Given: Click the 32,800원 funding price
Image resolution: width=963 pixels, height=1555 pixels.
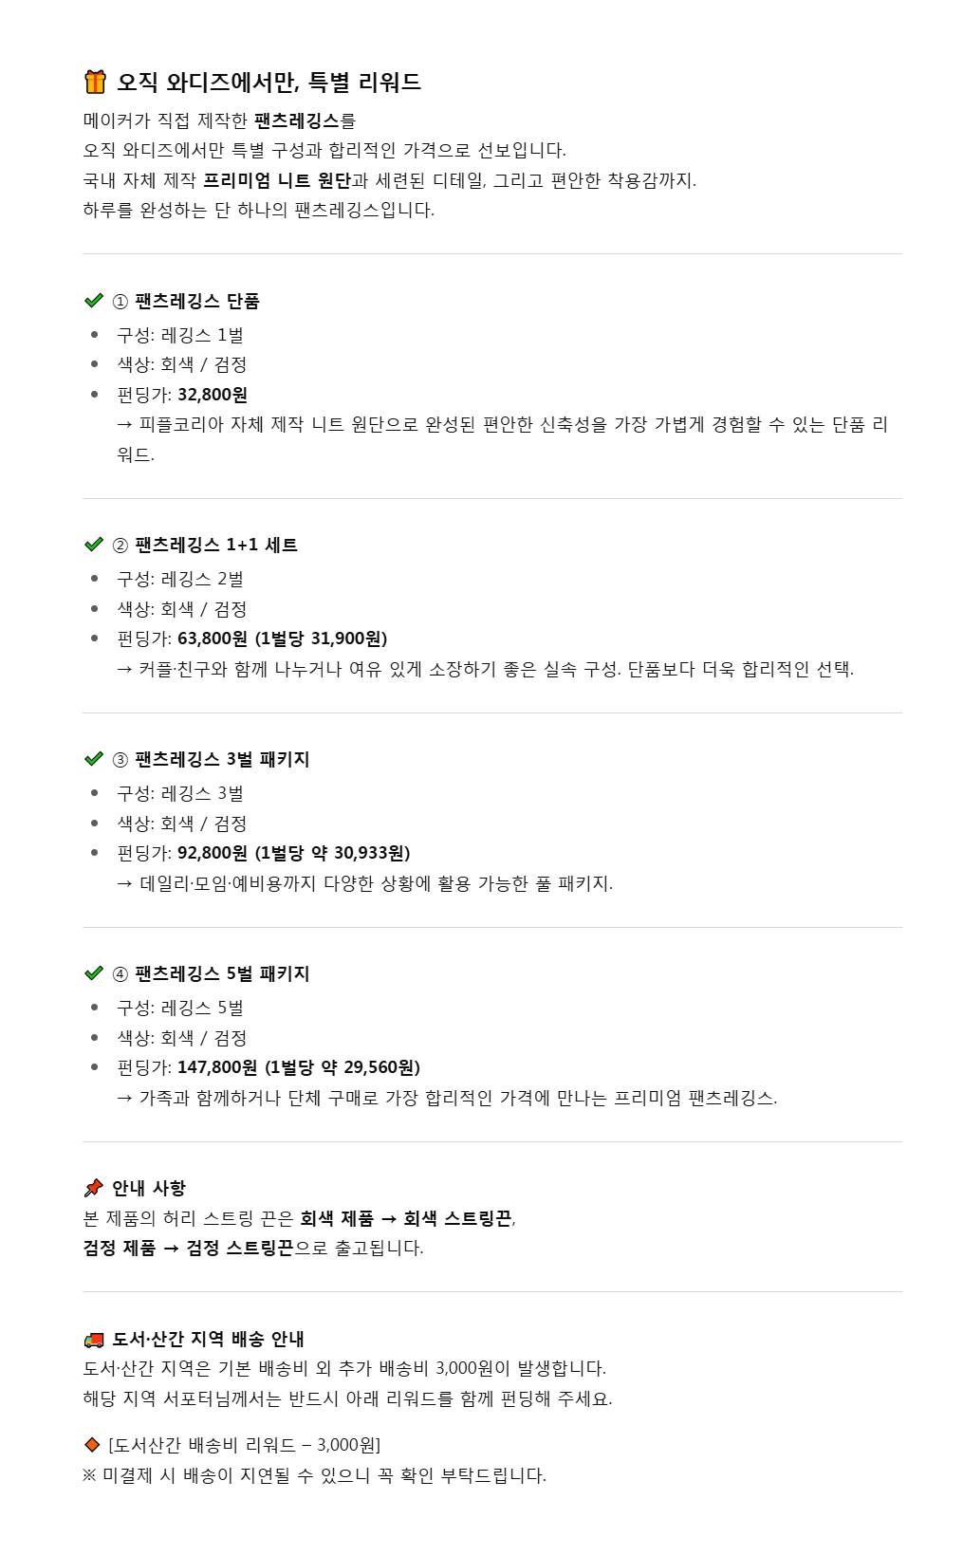Looking at the screenshot, I should click(213, 395).
